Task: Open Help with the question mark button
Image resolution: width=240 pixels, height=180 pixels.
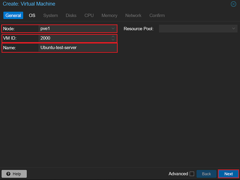Action: coord(14,174)
